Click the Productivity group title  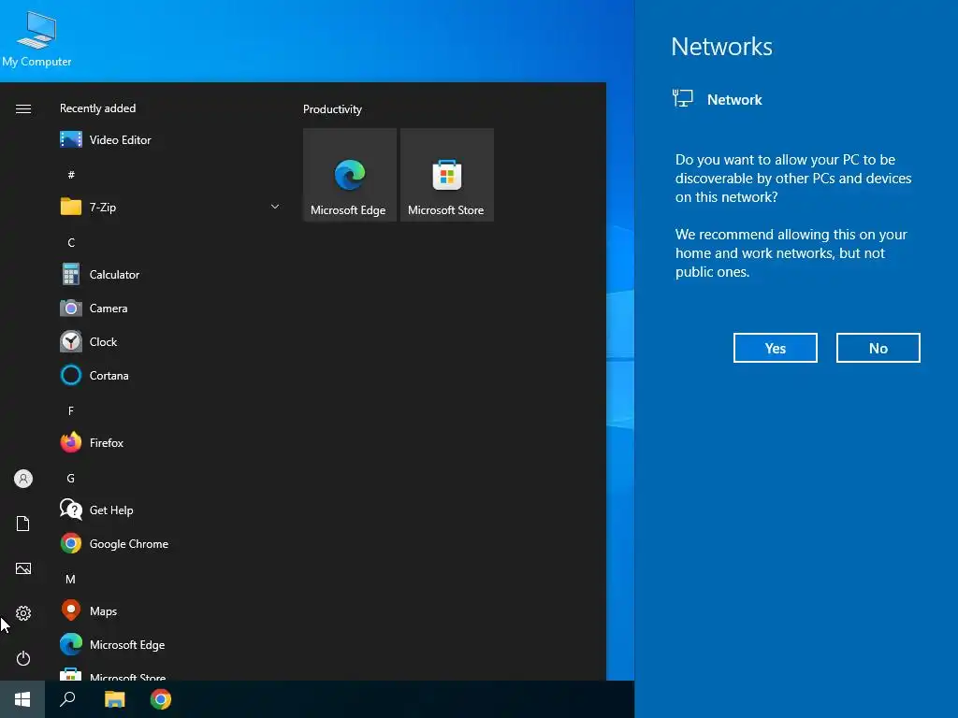coord(332,109)
